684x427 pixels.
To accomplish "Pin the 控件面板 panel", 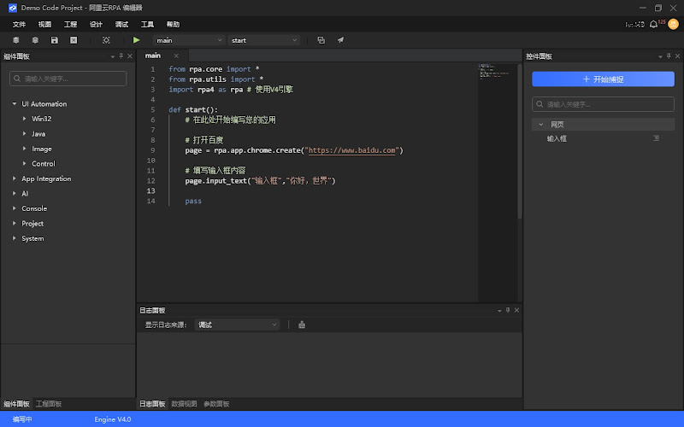I will point(669,56).
